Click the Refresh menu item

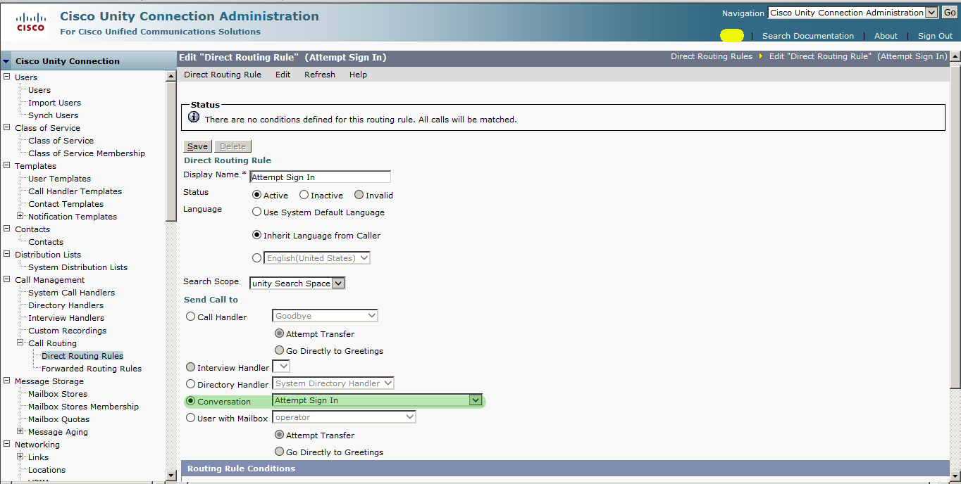[319, 74]
